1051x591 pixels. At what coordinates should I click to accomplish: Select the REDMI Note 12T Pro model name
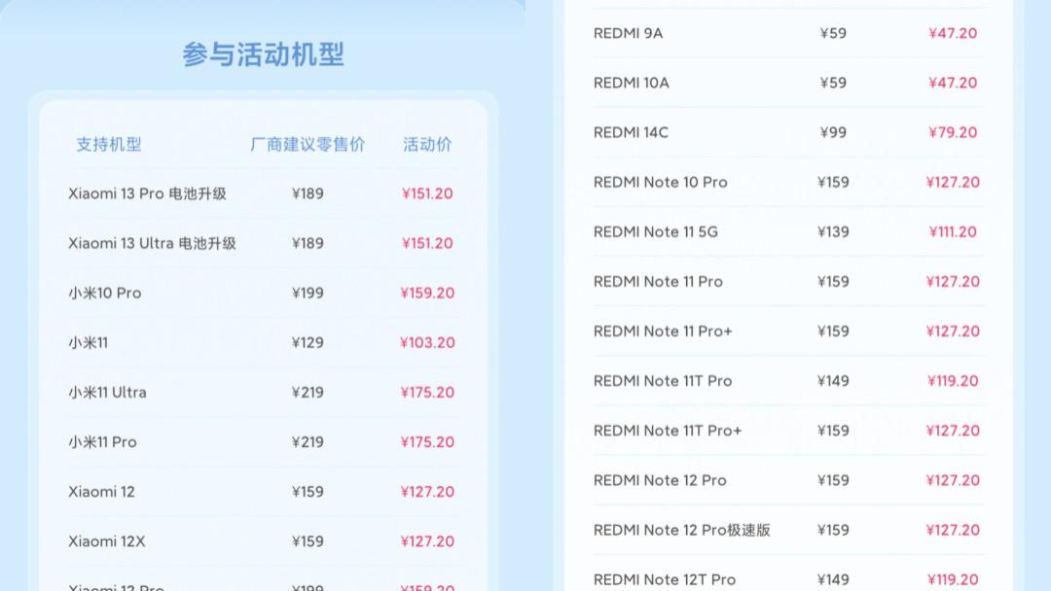coord(665,579)
